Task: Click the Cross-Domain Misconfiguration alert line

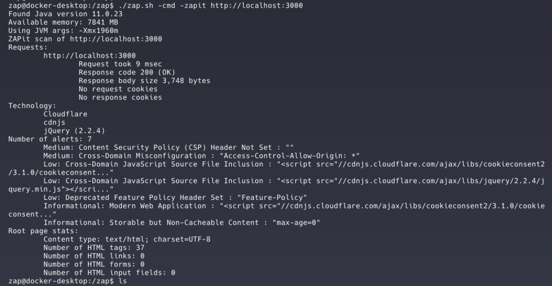Action: [202, 156]
